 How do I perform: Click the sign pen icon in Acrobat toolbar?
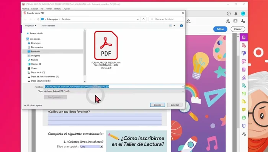coord(188,21)
